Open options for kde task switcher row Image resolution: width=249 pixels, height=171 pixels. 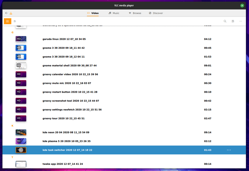[229, 150]
